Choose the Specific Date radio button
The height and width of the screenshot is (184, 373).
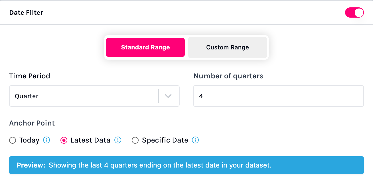coord(135,140)
